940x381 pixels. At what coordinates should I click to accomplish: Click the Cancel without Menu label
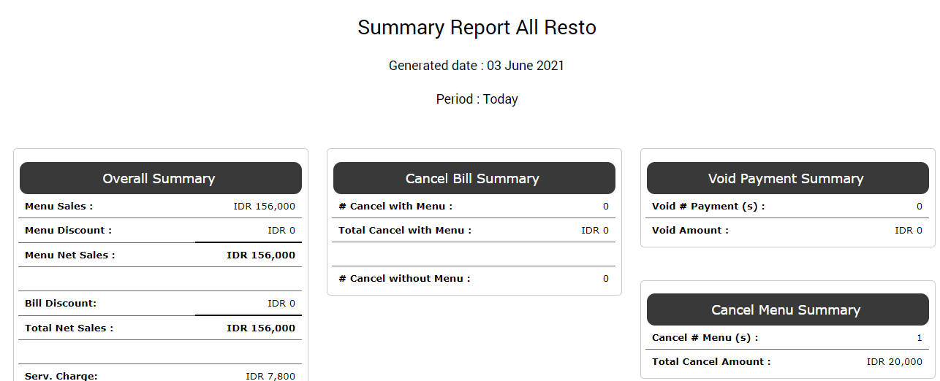(x=404, y=279)
